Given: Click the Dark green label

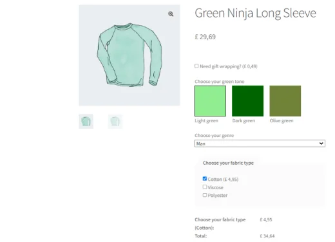Looking at the screenshot, I should (x=244, y=121).
